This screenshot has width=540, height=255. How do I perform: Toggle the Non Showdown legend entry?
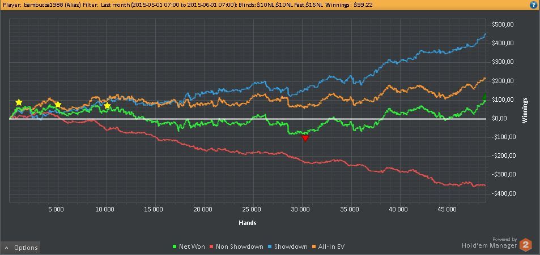237,247
